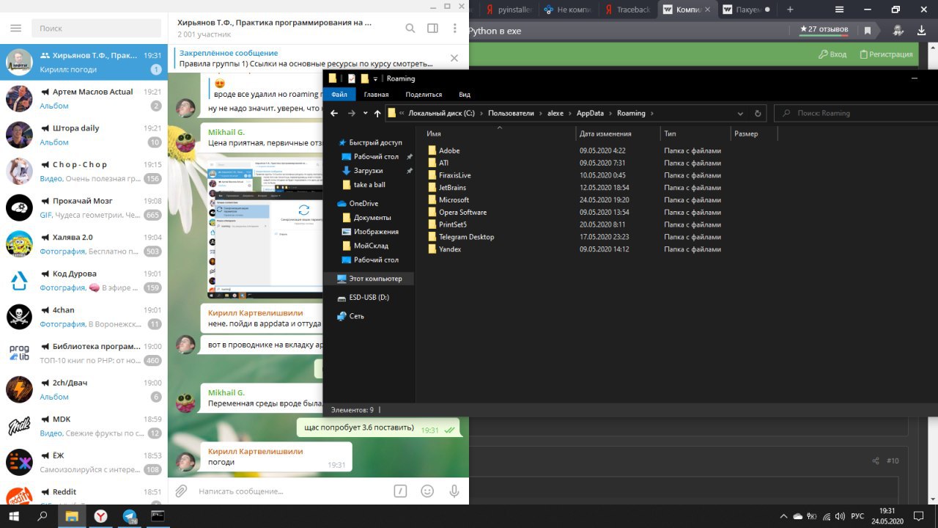Go up one folder level in Explorer
The image size is (938, 528).
click(377, 113)
